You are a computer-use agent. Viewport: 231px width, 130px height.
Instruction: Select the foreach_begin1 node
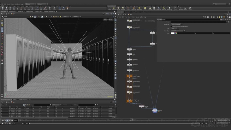coord(129,76)
